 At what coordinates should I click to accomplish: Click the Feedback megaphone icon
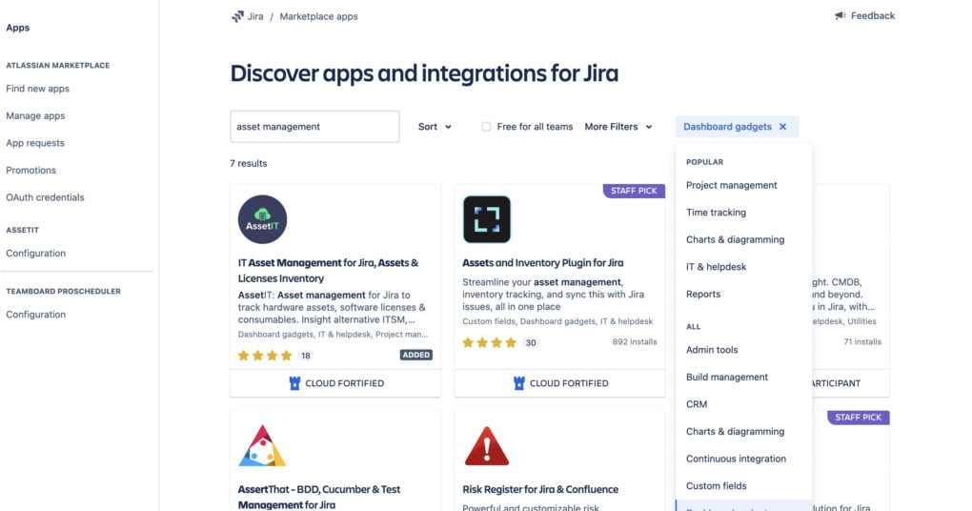pos(840,15)
